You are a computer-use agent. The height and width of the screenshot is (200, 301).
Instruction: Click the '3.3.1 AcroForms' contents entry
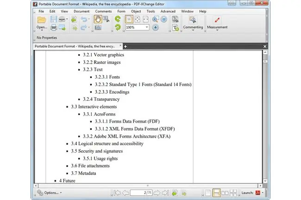(99, 114)
